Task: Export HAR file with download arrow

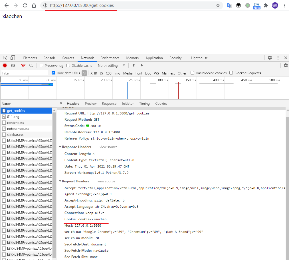Action: (142, 65)
